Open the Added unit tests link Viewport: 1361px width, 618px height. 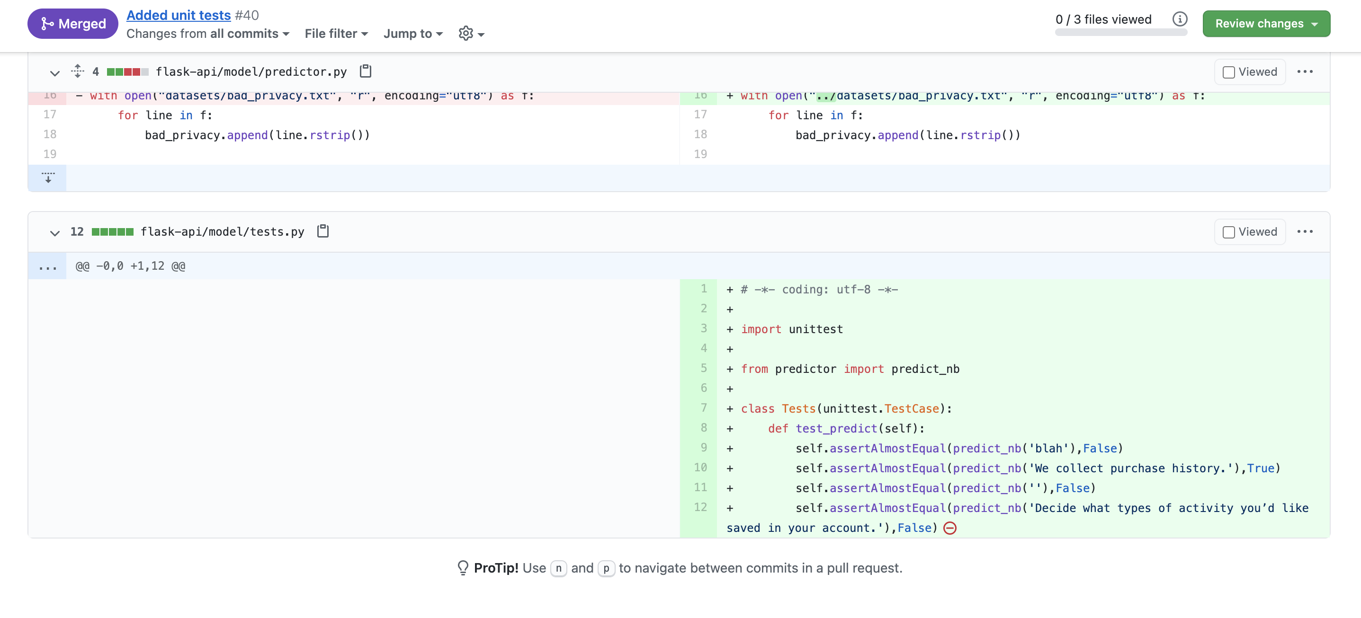179,15
